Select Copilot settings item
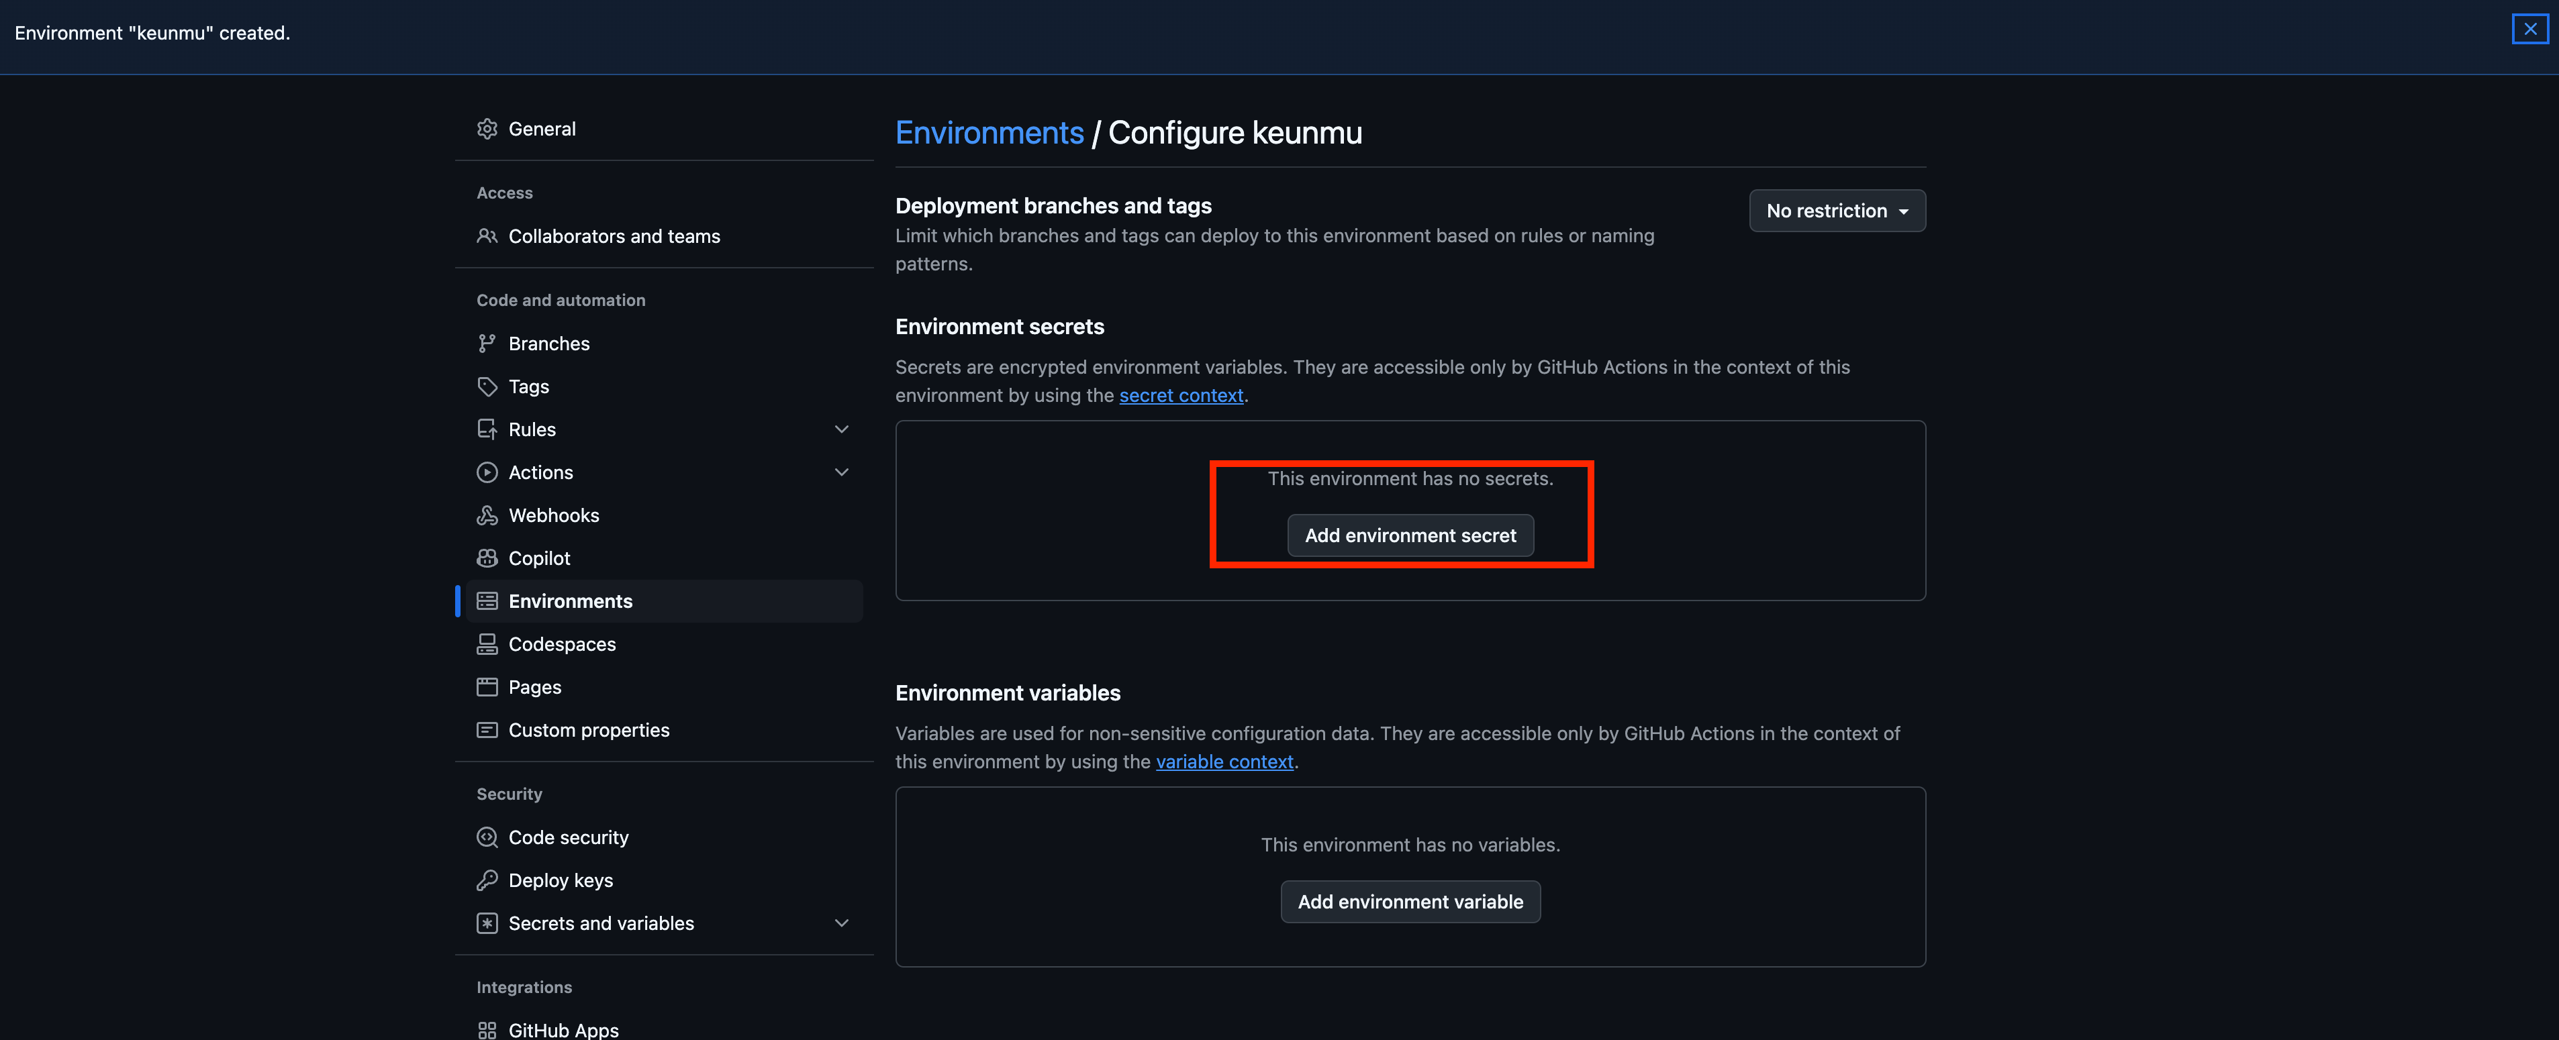Screen dimensions: 2559x1040 coord(664,558)
